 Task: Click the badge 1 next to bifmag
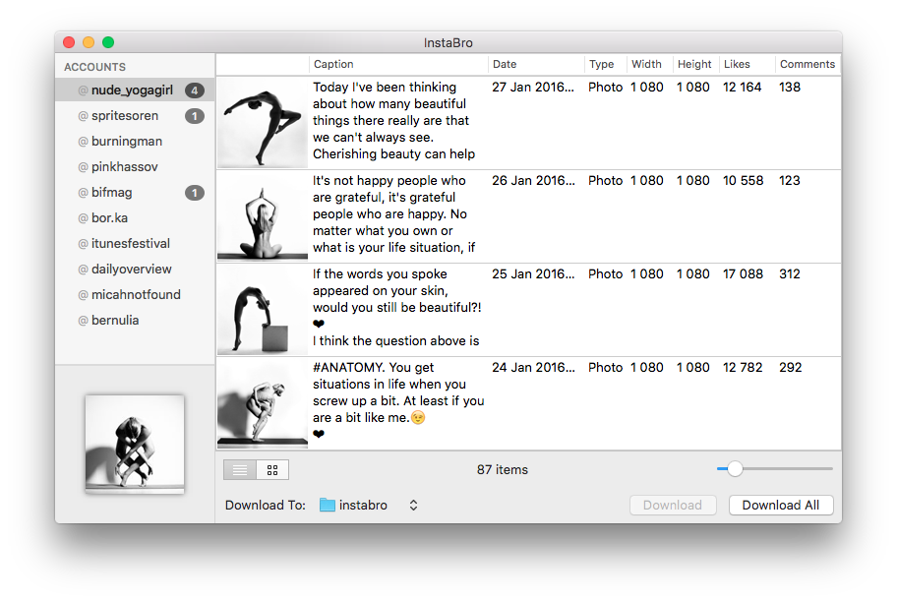195,193
